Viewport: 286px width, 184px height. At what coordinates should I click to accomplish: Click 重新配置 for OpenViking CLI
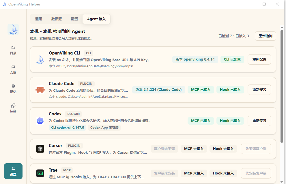pyautogui.click(x=259, y=59)
